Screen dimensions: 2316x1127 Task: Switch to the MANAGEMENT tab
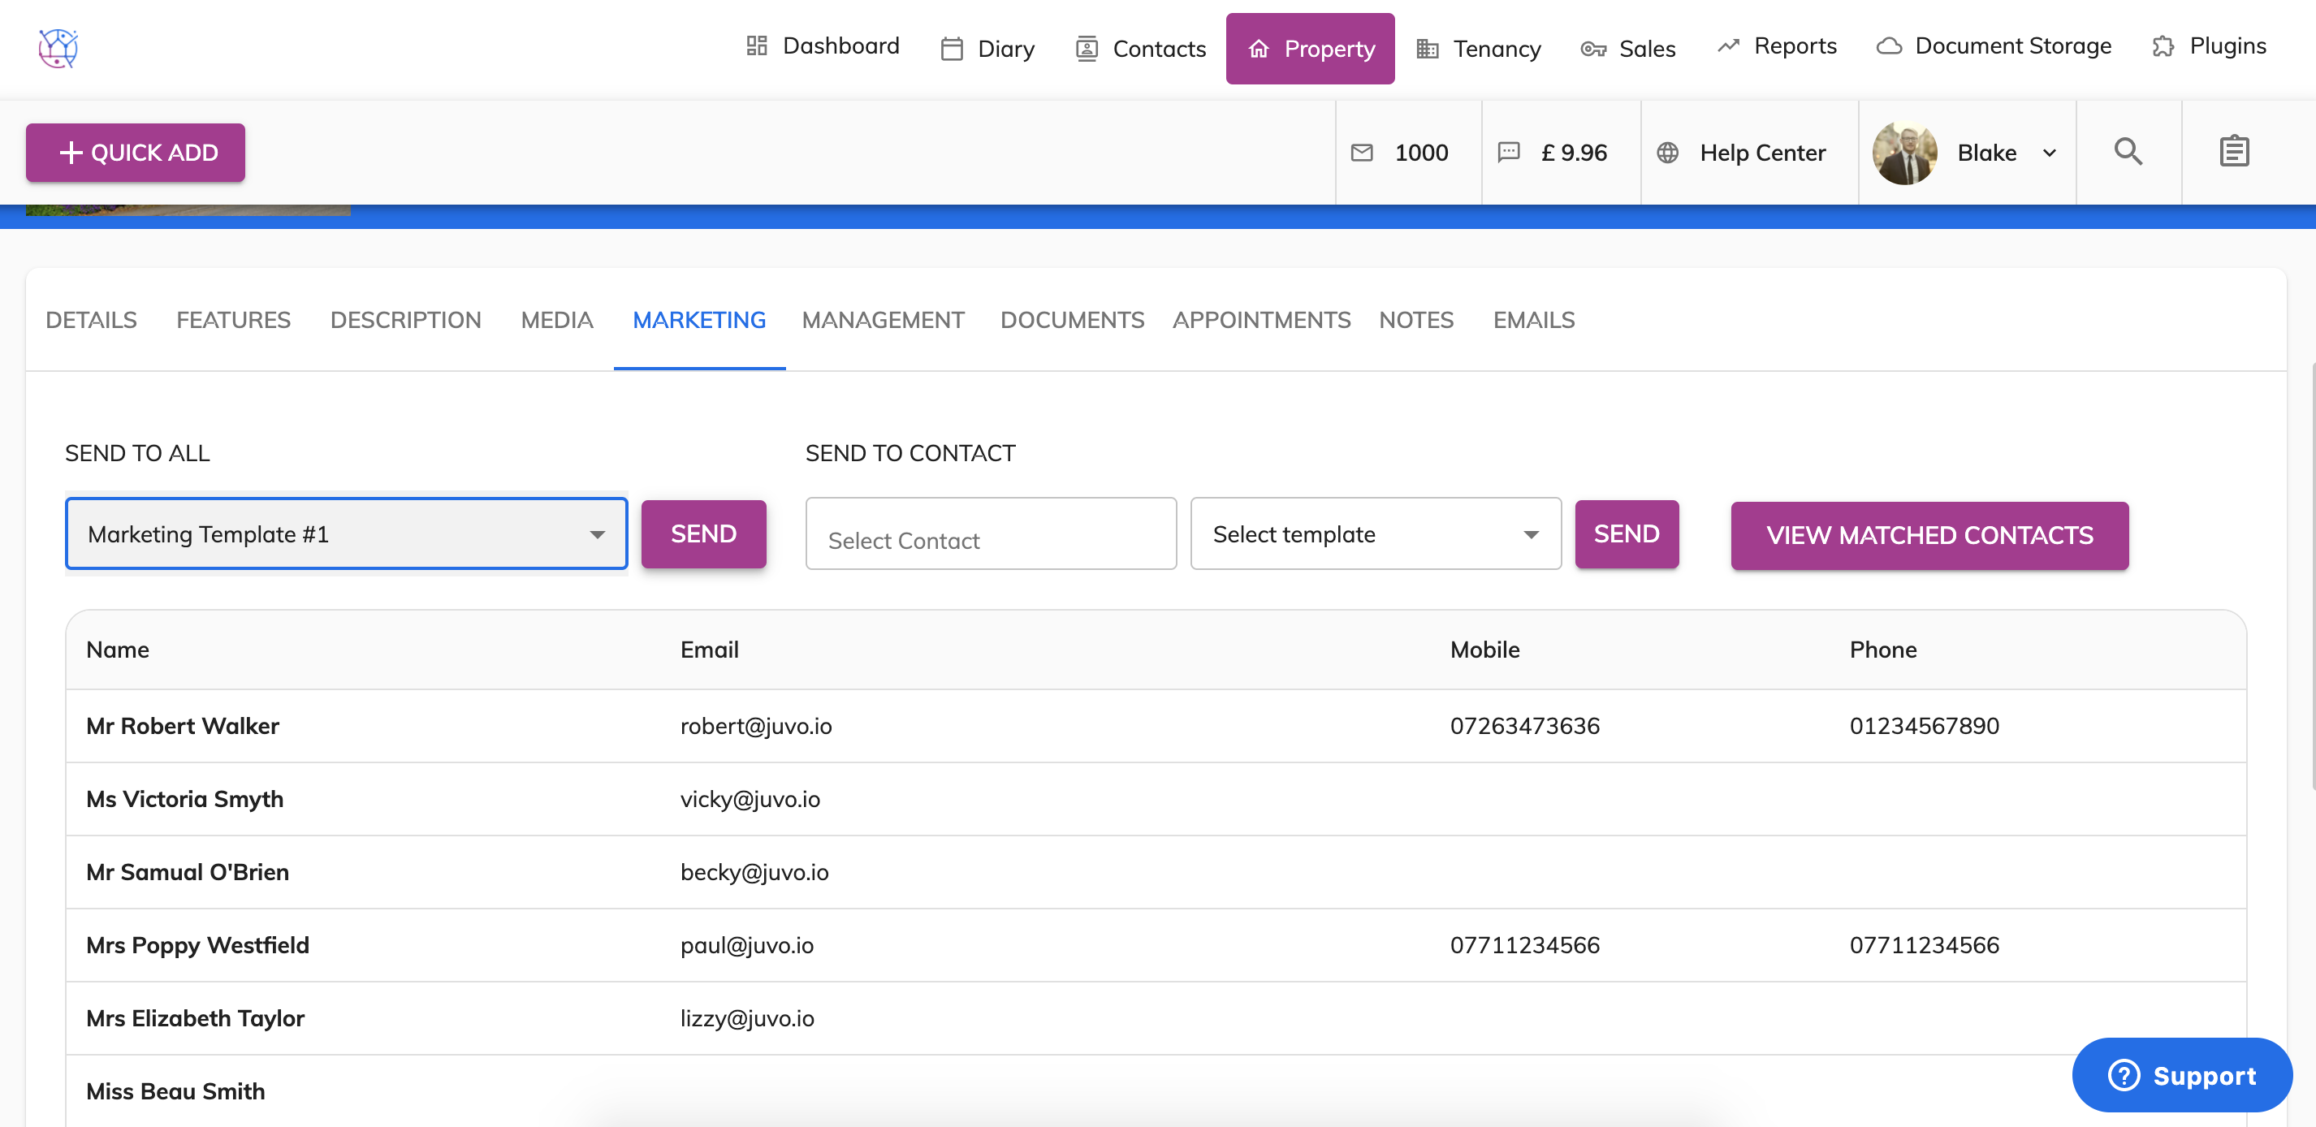pyautogui.click(x=882, y=320)
